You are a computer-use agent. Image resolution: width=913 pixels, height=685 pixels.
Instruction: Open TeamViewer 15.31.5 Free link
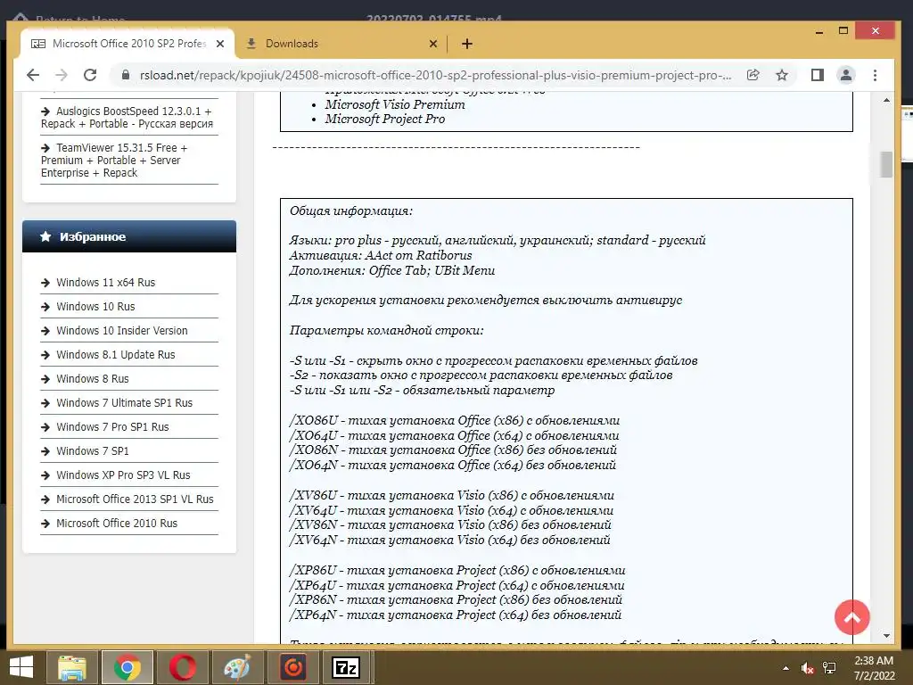click(x=114, y=161)
